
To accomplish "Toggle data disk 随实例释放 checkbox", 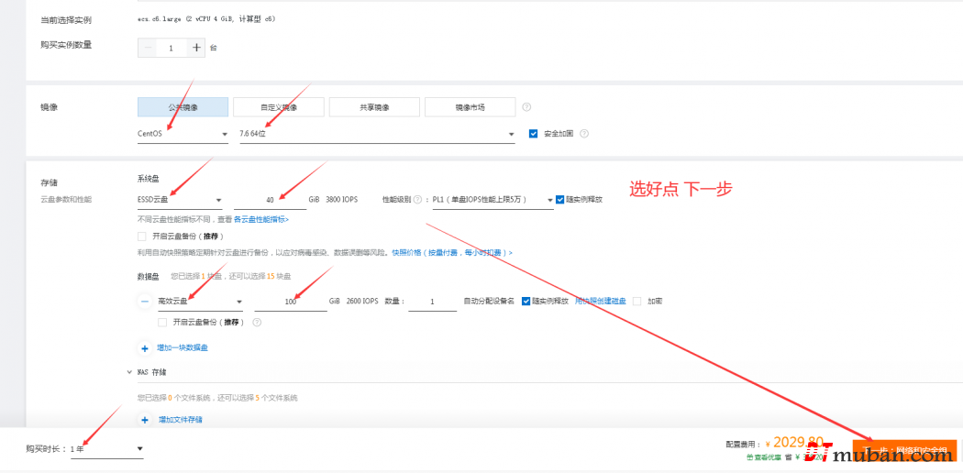I will [526, 301].
